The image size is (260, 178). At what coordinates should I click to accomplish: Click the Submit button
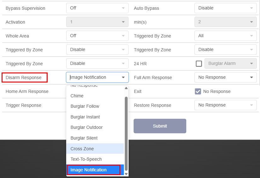coord(160,126)
